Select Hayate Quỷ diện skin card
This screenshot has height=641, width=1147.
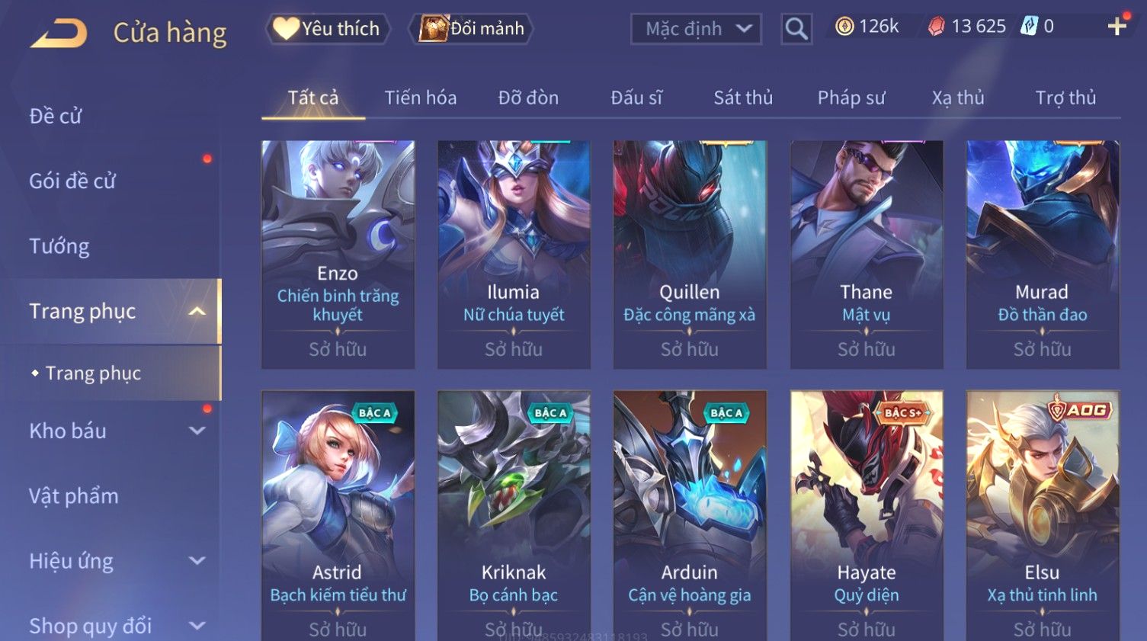click(867, 516)
